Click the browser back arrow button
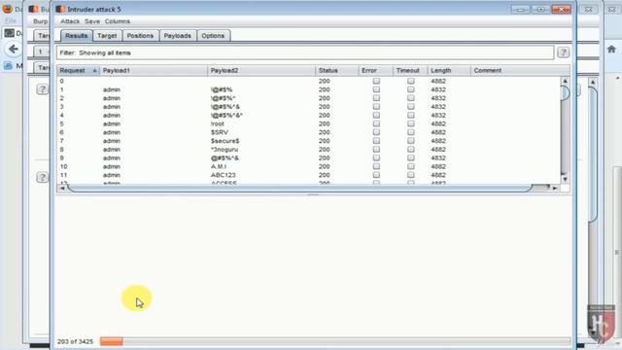Image resolution: width=622 pixels, height=350 pixels. click(x=13, y=49)
